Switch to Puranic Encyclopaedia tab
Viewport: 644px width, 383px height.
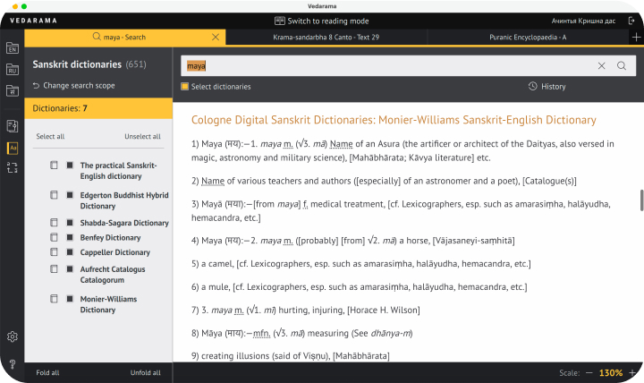528,38
